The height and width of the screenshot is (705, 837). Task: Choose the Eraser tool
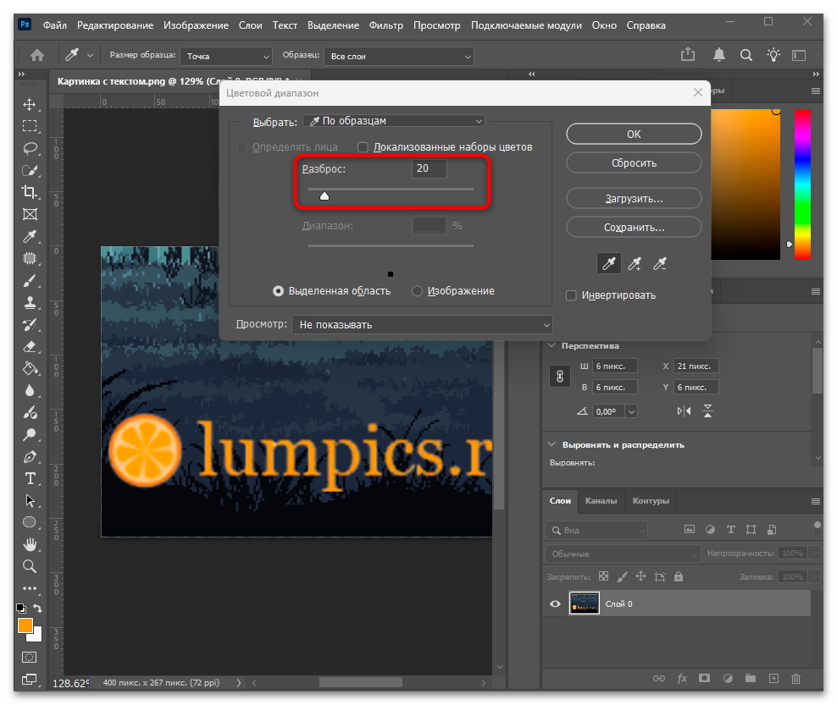[x=30, y=347]
